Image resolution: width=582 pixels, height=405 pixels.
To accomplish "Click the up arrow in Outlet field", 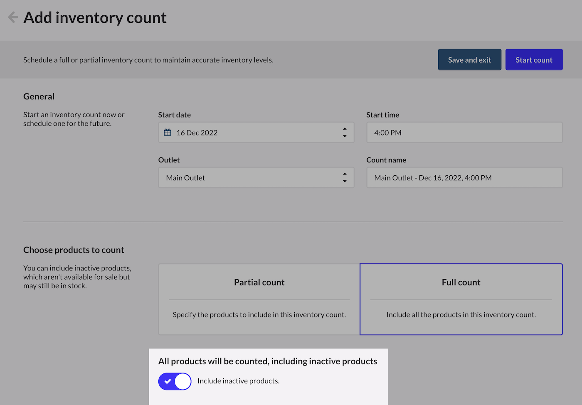I will coord(345,174).
